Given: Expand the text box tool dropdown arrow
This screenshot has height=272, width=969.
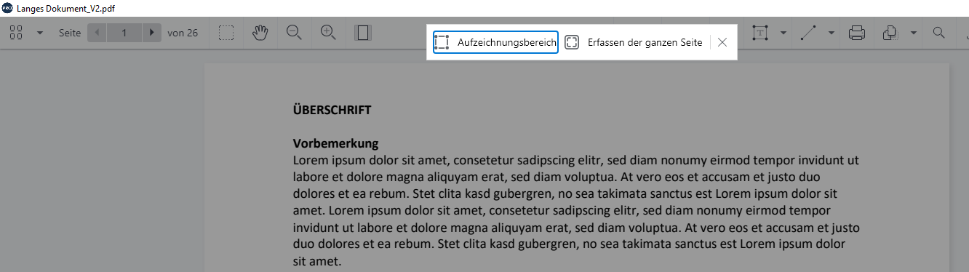Looking at the screenshot, I should (x=783, y=33).
